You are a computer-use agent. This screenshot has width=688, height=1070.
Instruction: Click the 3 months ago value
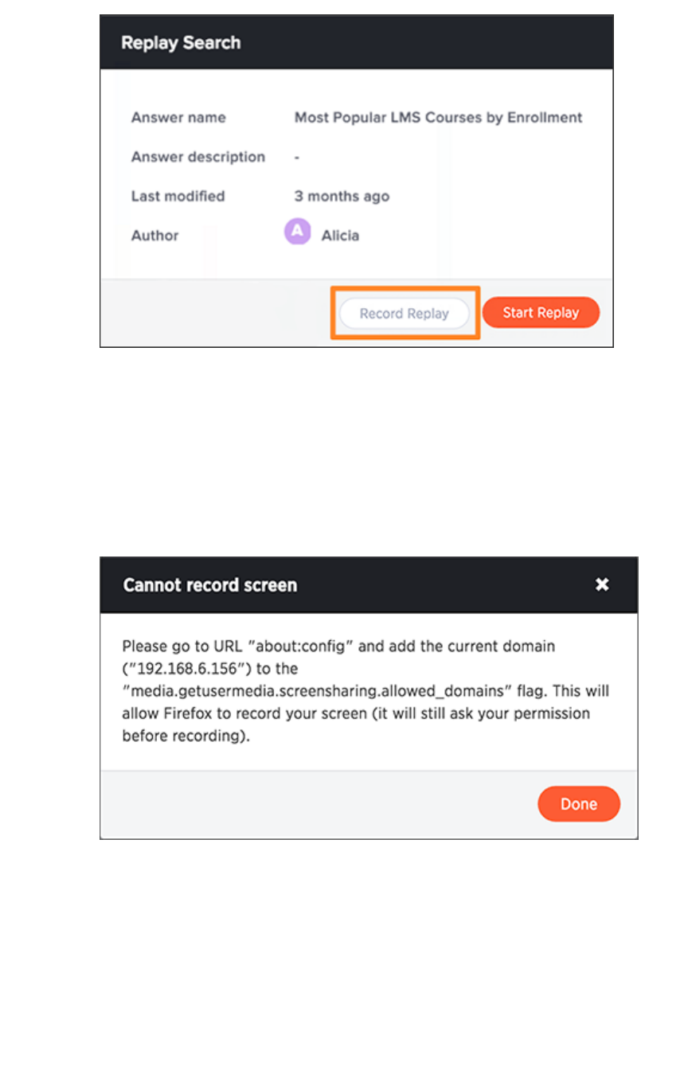click(342, 196)
